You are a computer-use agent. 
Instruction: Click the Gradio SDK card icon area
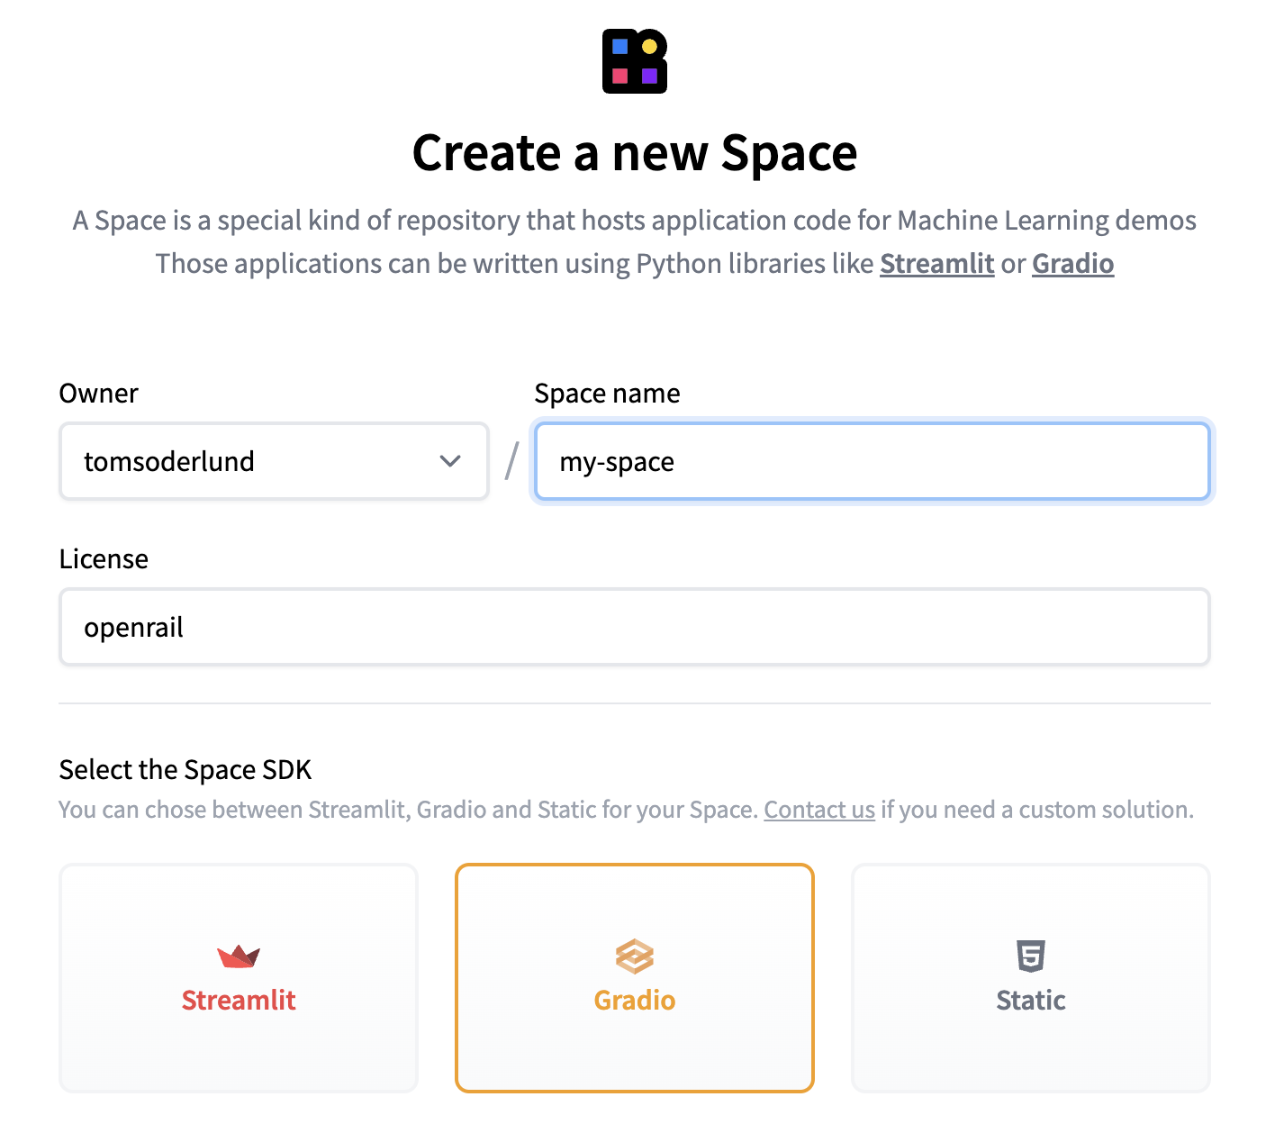tap(634, 956)
